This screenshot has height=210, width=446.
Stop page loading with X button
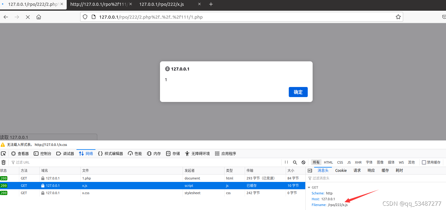(x=28, y=17)
